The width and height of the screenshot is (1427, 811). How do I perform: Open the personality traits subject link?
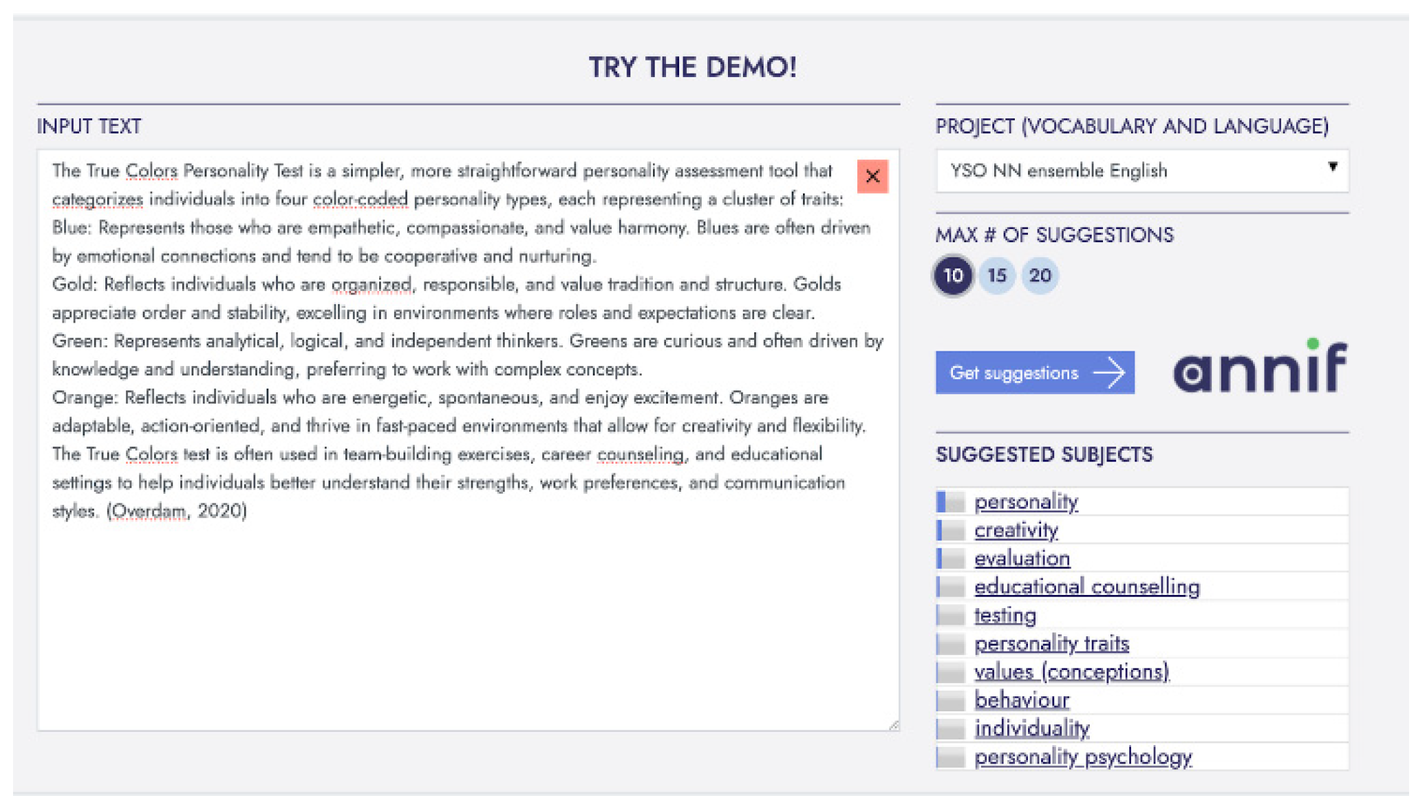[x=1051, y=643]
